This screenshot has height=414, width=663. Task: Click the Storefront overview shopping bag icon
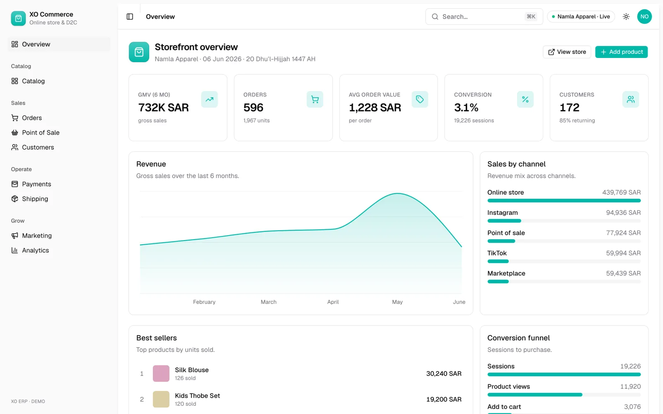(x=139, y=52)
